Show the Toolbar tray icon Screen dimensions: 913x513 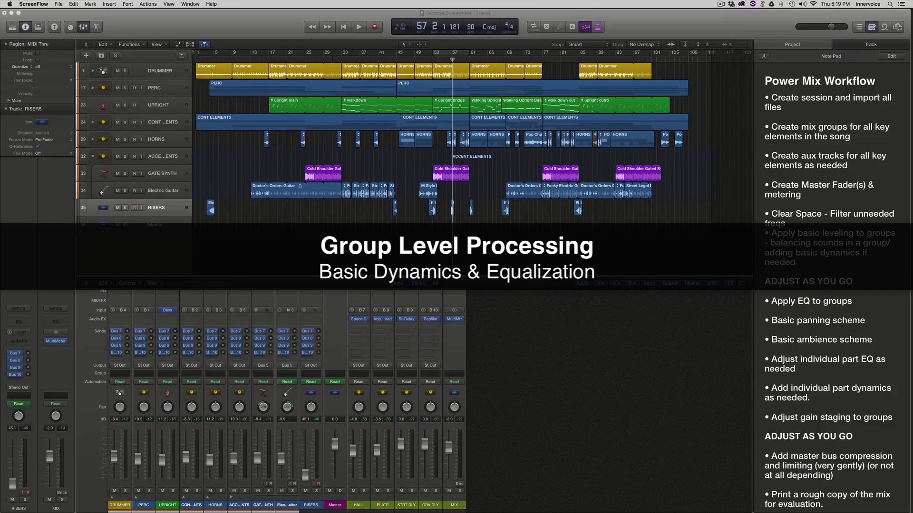pyautogui.click(x=39, y=27)
